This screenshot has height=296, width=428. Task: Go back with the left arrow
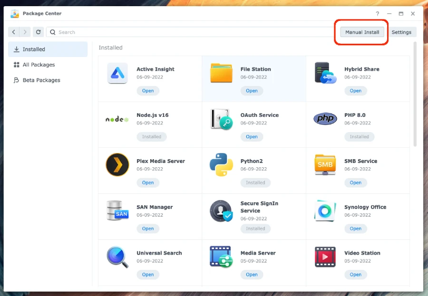[x=14, y=32]
